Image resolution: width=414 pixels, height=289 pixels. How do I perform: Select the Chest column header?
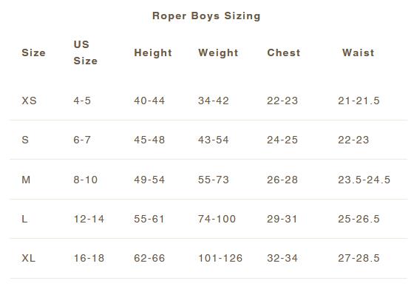284,52
